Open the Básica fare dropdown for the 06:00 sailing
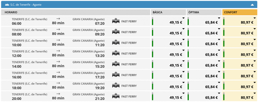 [183, 18]
